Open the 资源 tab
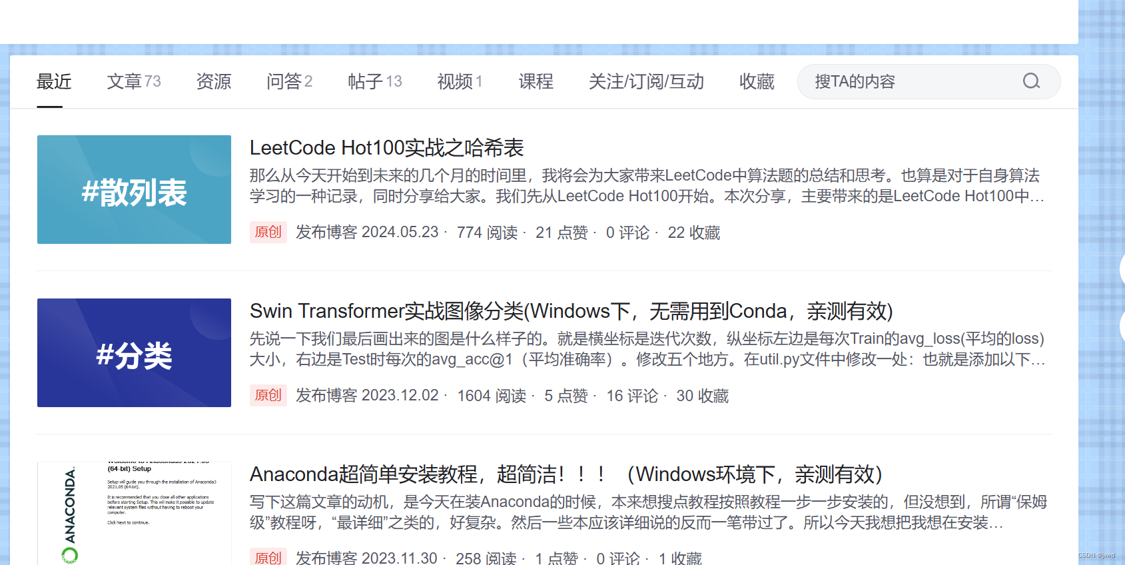This screenshot has height=565, width=1125. [x=214, y=81]
